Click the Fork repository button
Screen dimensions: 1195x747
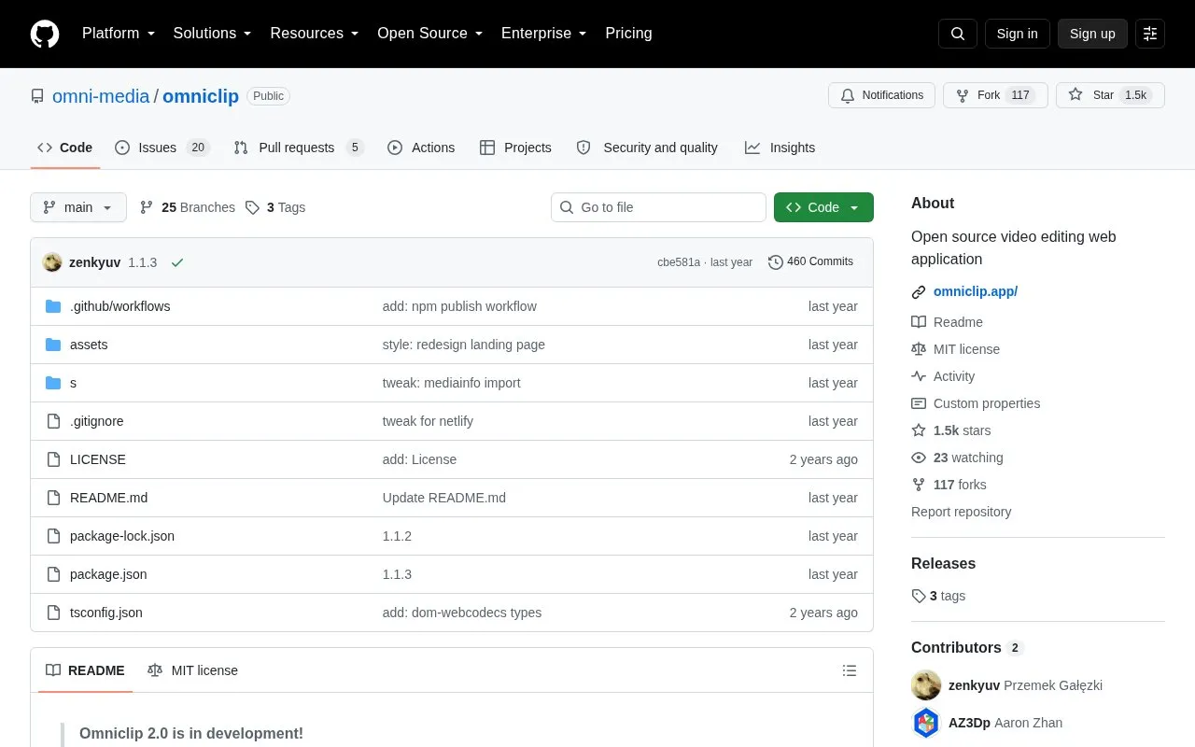(x=995, y=95)
